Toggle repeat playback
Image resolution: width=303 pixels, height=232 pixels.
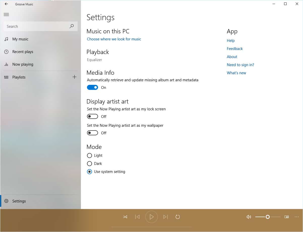coord(178,217)
